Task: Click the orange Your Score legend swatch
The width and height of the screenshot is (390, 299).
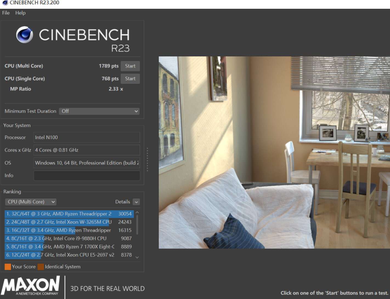Action: pyautogui.click(x=8, y=267)
